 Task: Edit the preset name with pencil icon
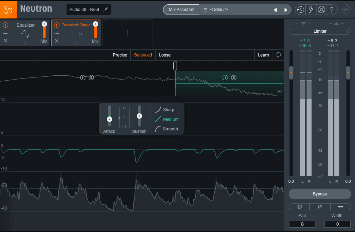pos(106,9)
